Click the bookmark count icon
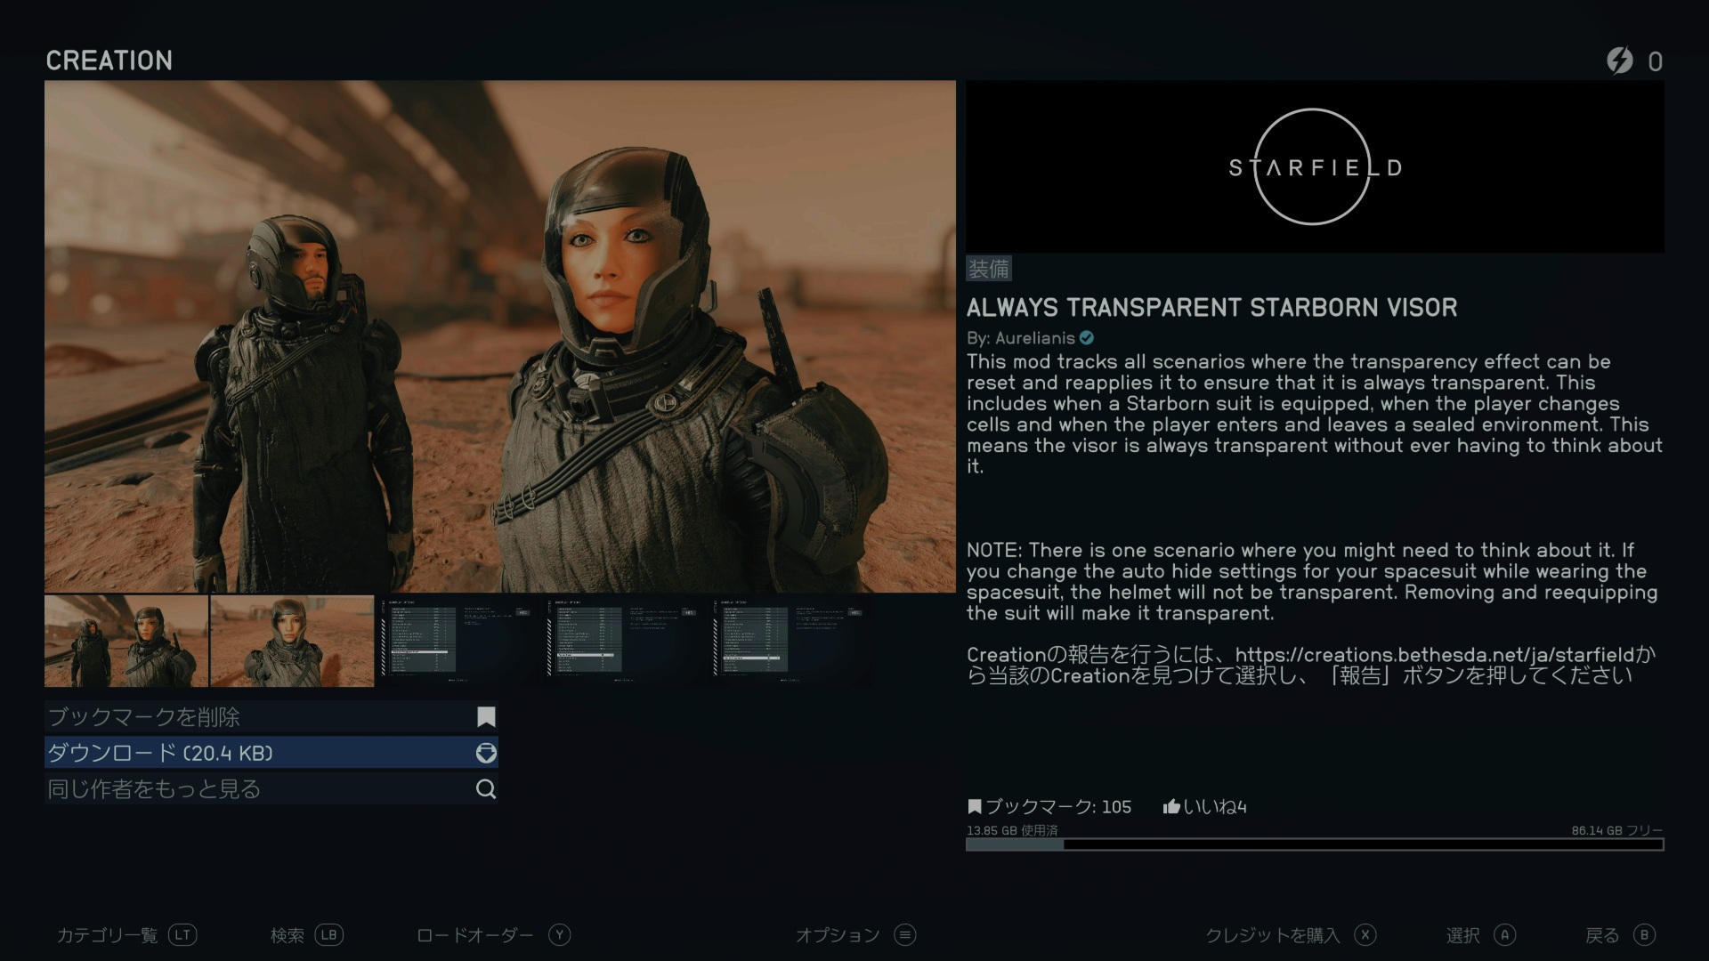Image resolution: width=1709 pixels, height=961 pixels. (x=975, y=806)
